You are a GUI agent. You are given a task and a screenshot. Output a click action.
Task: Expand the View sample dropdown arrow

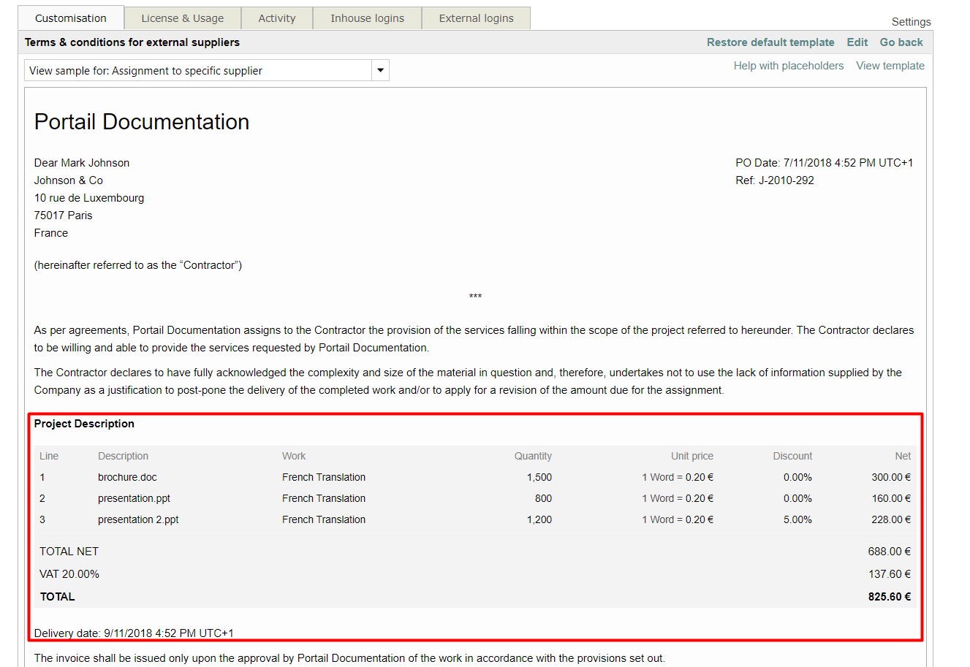pos(380,71)
